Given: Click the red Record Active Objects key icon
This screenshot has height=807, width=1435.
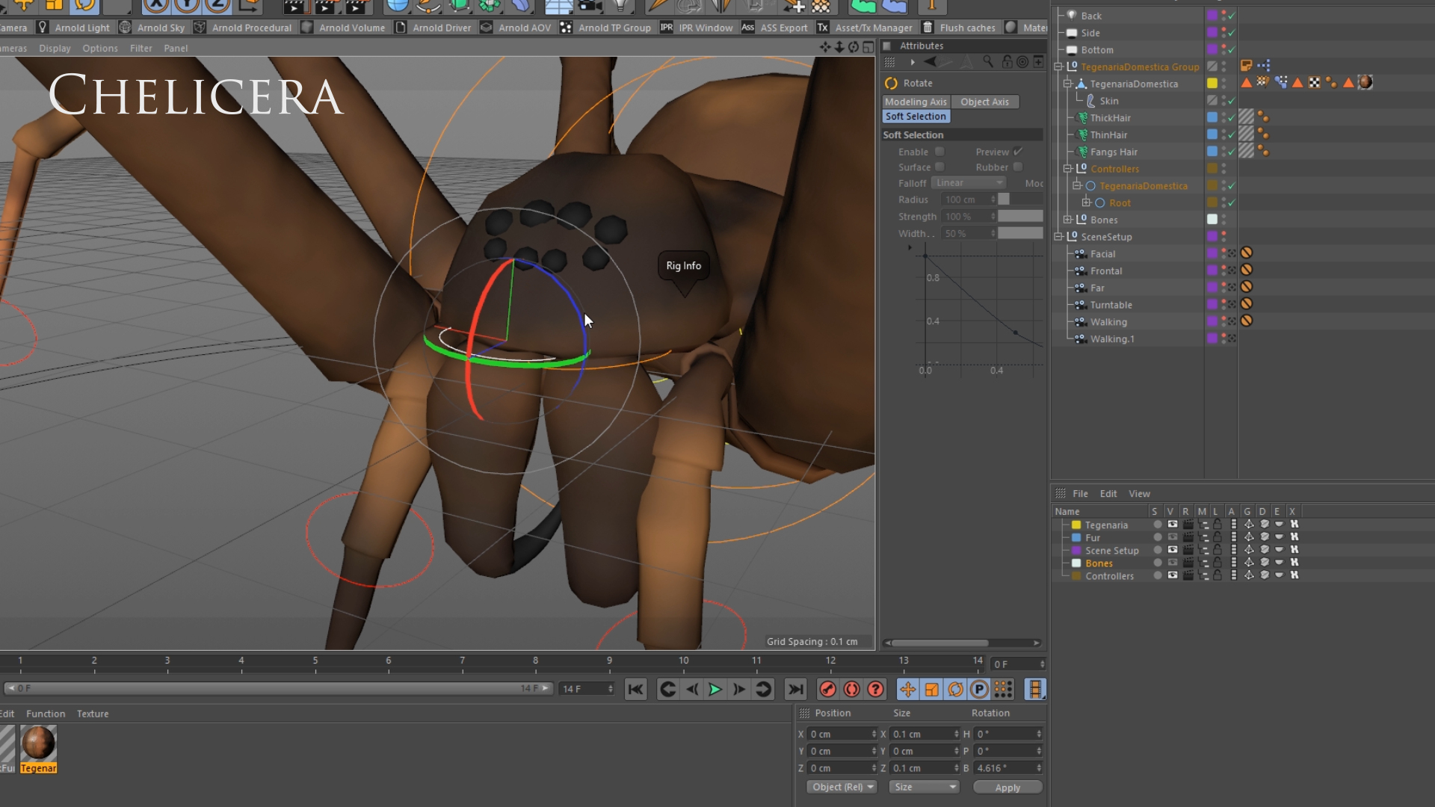Looking at the screenshot, I should pos(827,689).
